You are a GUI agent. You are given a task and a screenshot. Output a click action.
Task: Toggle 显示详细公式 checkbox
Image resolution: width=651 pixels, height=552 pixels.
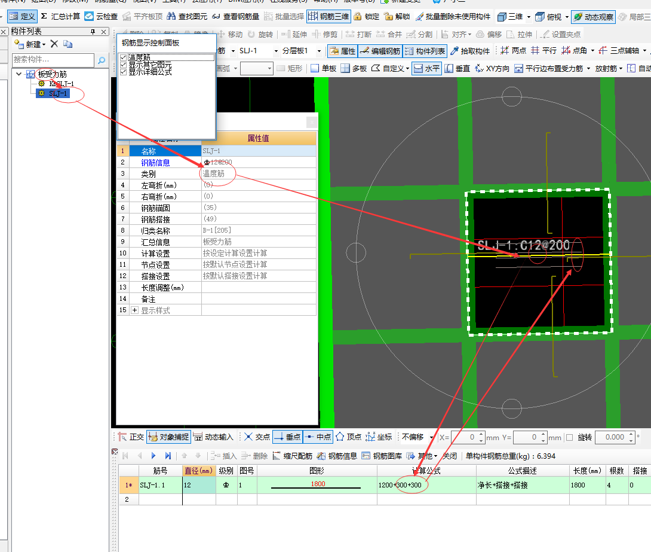click(x=123, y=72)
